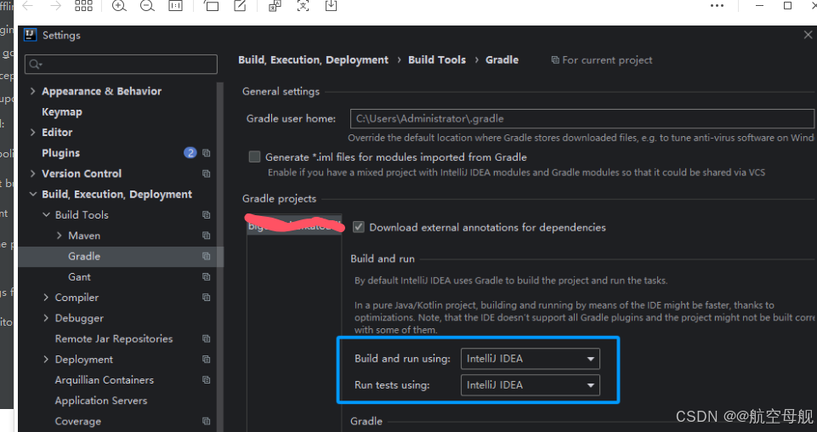
Task: Click the blue badge showing 2 on Plugins
Action: click(190, 153)
